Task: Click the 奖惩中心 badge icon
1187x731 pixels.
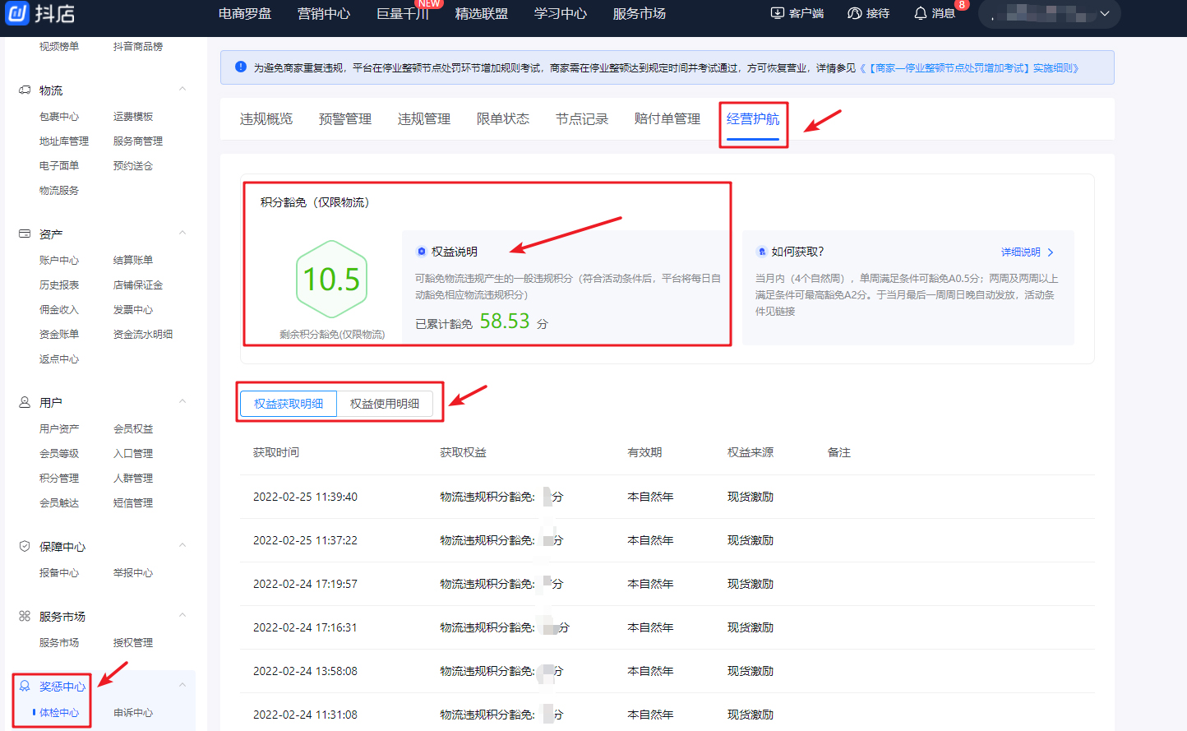Action: tap(25, 686)
